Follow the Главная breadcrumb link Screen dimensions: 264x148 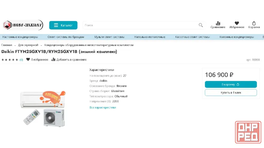click(7, 45)
